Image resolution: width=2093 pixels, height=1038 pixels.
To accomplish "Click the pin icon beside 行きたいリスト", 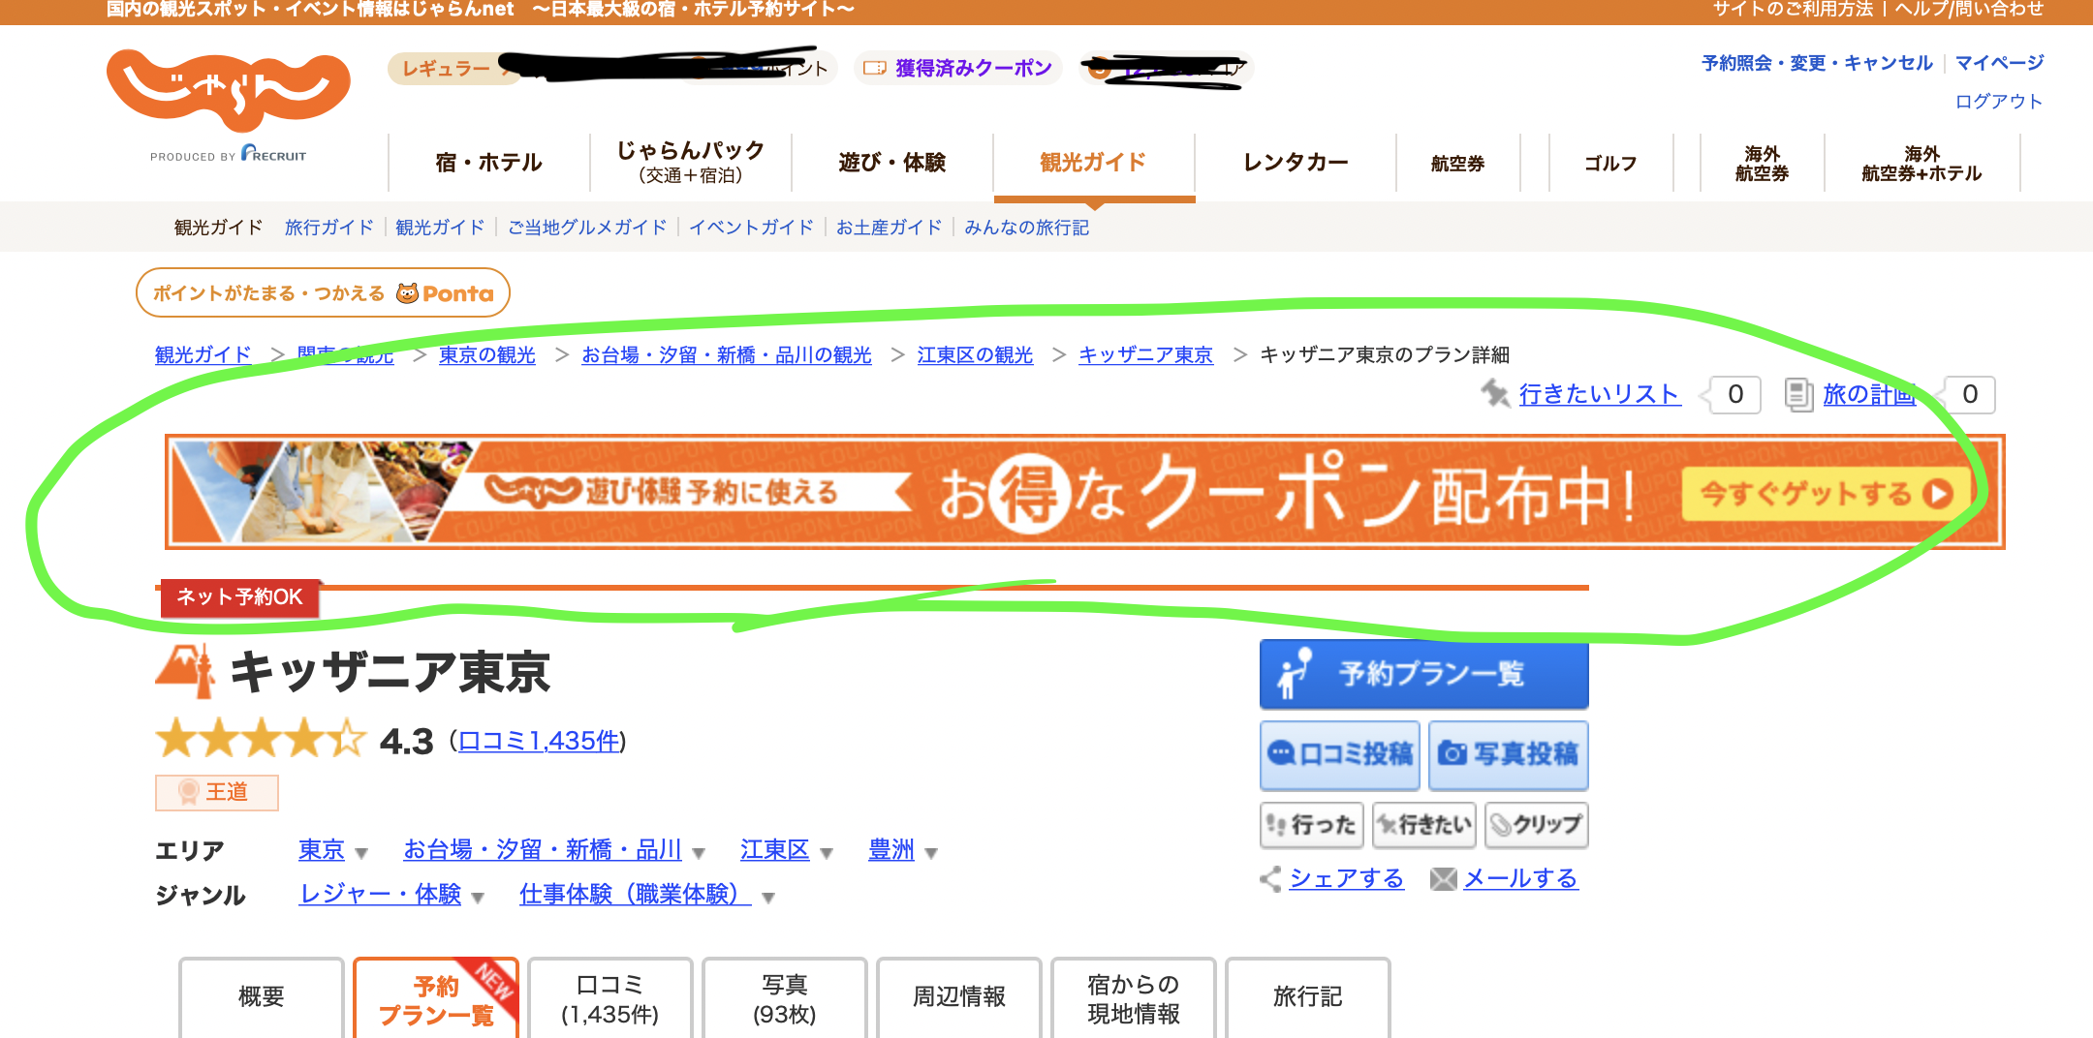I will (1496, 394).
